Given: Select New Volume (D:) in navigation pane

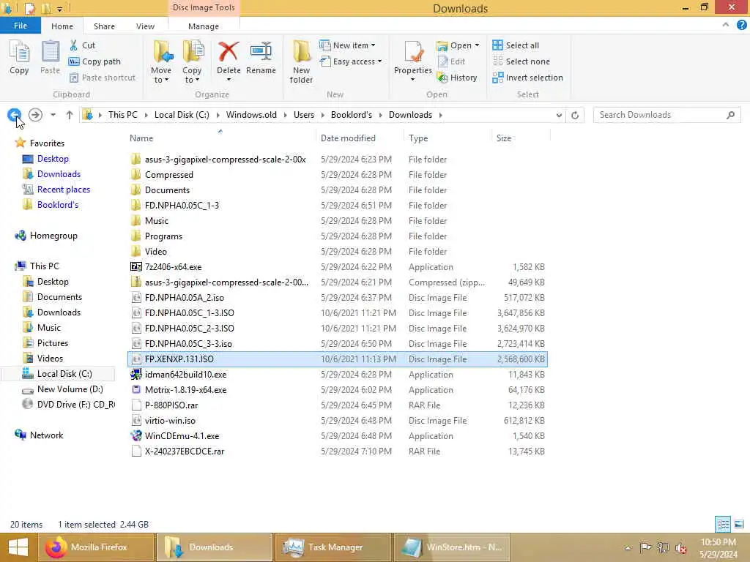Looking at the screenshot, I should (70, 389).
